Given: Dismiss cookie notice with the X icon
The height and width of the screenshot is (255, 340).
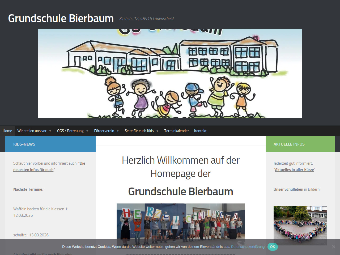Looking at the screenshot, I should (x=333, y=247).
